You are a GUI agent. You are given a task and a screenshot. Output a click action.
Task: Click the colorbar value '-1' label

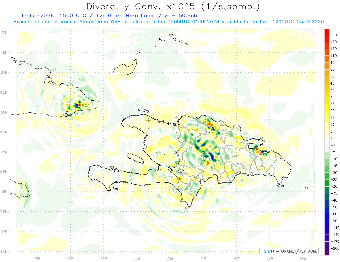coord(333,145)
